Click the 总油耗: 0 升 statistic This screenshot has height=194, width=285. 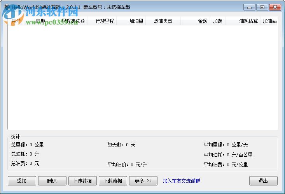coord(25,154)
